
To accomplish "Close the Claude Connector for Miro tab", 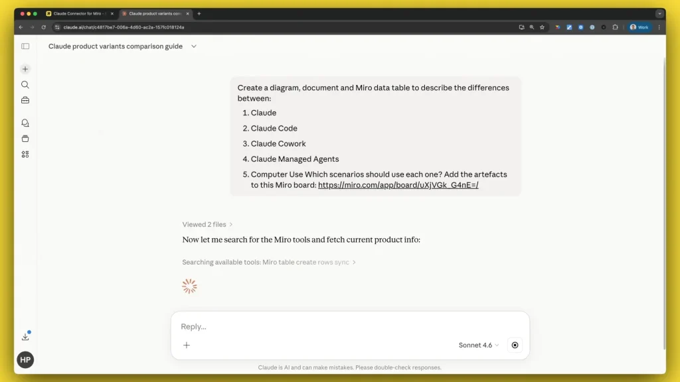I will click(x=112, y=13).
